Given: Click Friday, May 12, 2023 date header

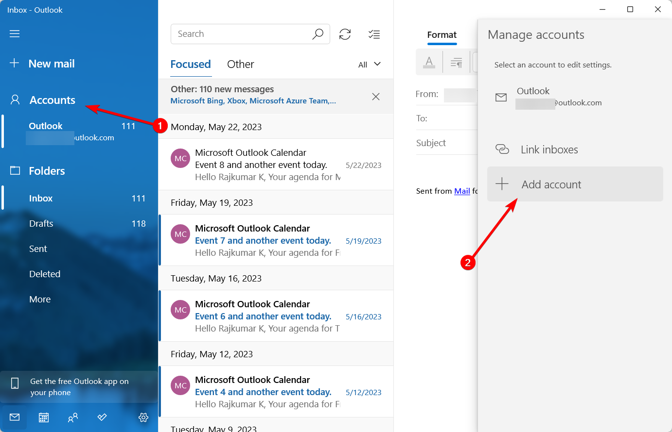Looking at the screenshot, I should coord(276,354).
